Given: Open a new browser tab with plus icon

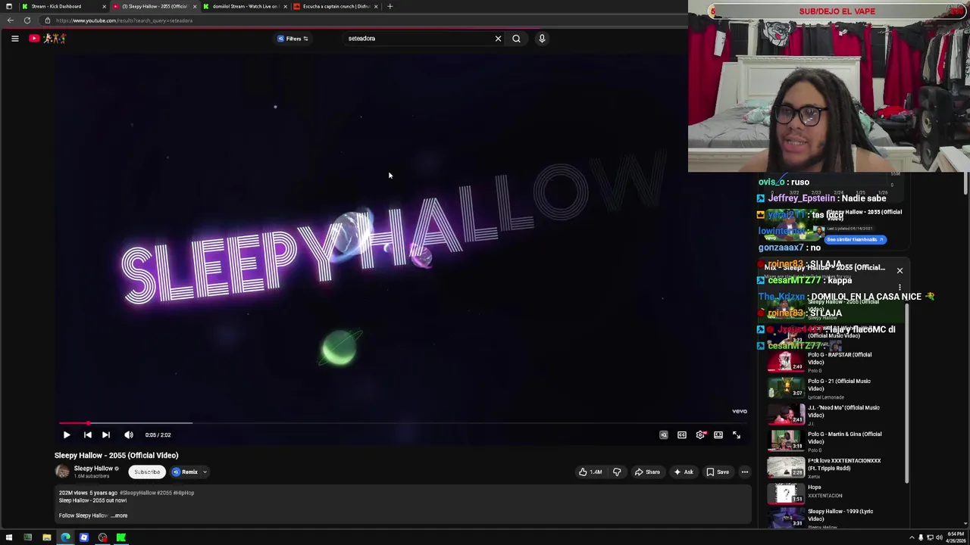Looking at the screenshot, I should (390, 6).
